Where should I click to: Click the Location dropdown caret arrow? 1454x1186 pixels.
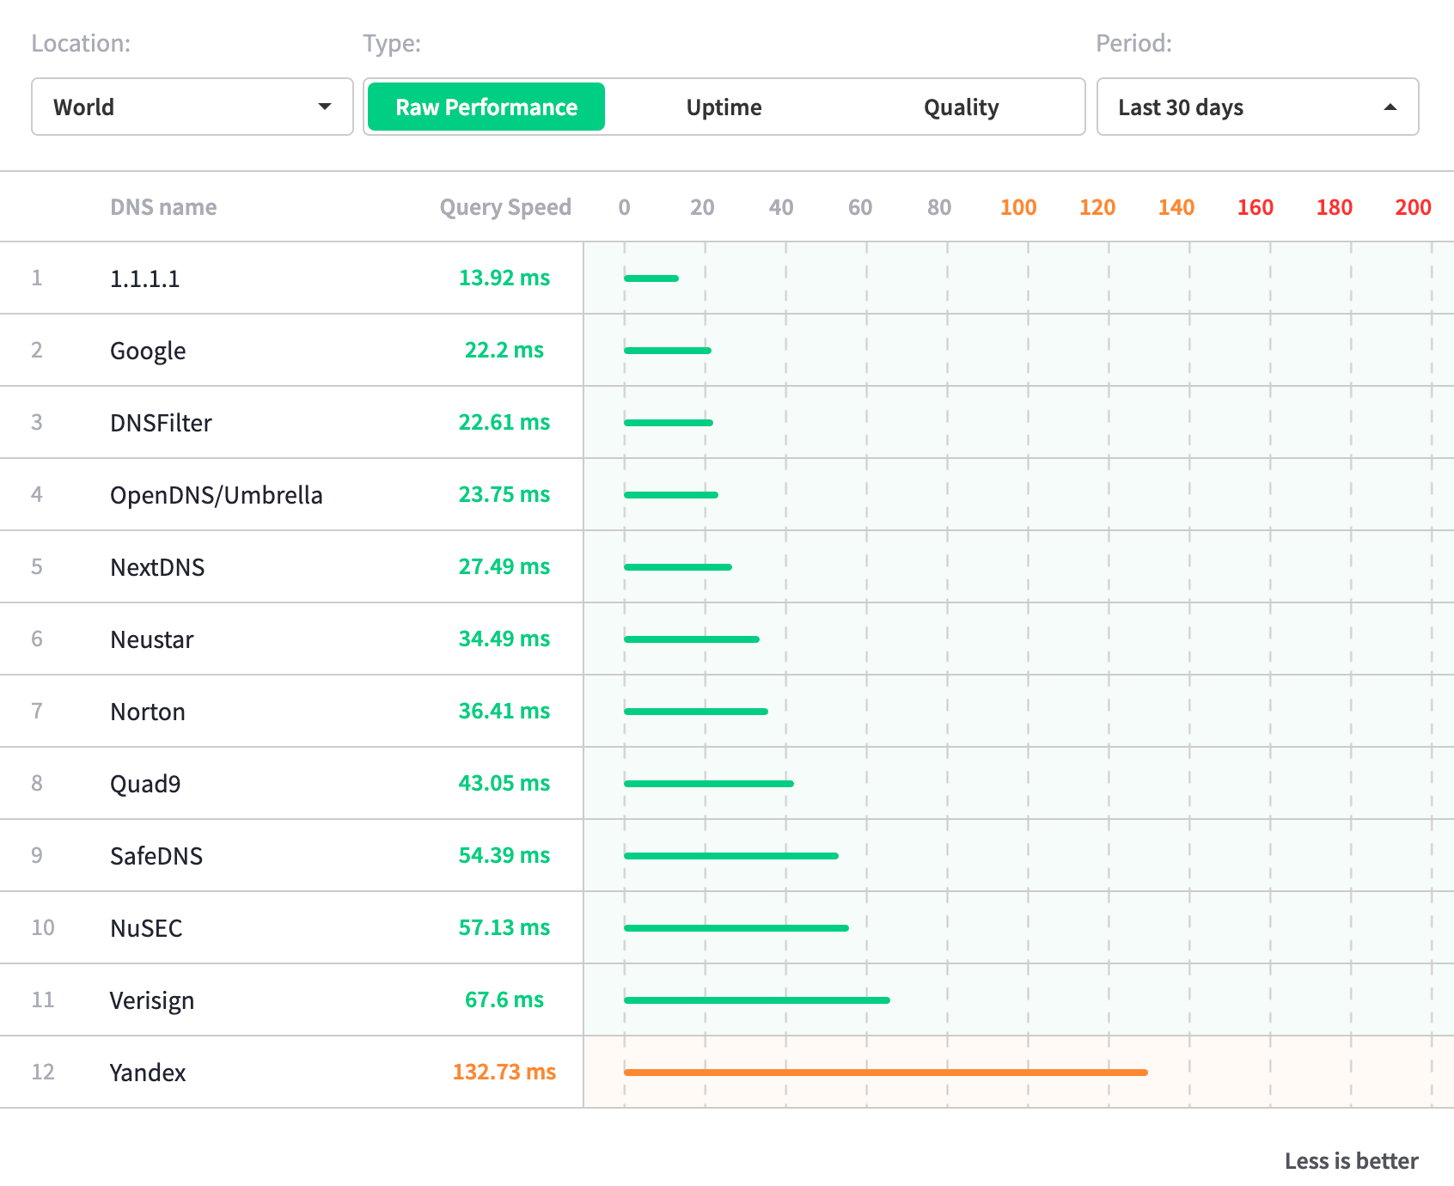[324, 107]
